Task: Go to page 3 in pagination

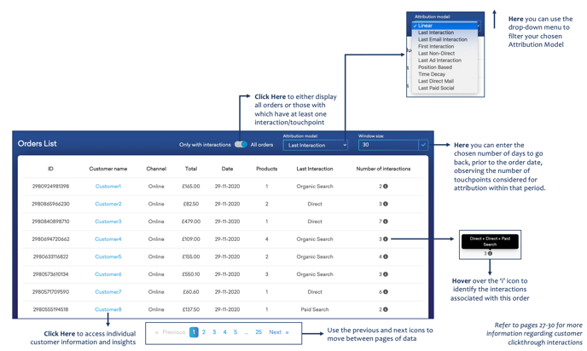Action: 214,332
